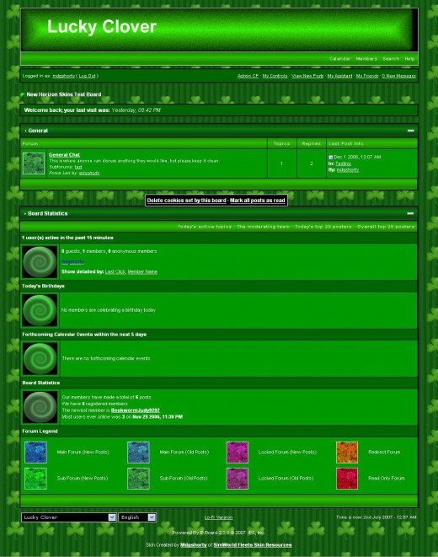Image resolution: width=438 pixels, height=557 pixels.
Task: Click New Horizon Skins Test Board breadcrumb
Action: click(x=64, y=94)
